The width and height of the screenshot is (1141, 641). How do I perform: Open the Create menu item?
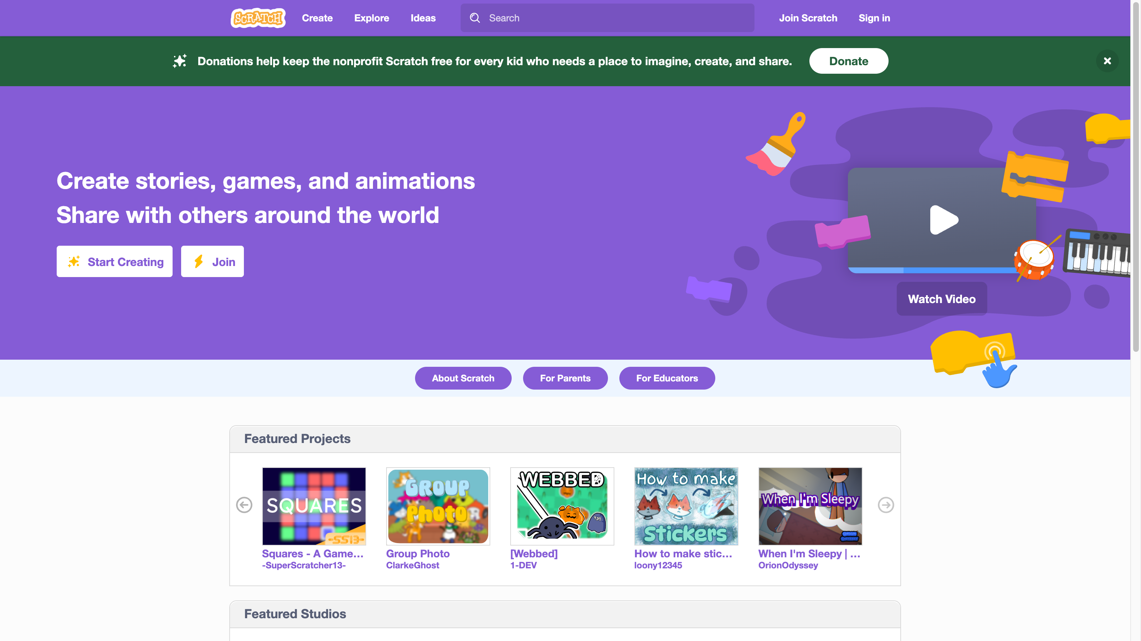pos(317,18)
